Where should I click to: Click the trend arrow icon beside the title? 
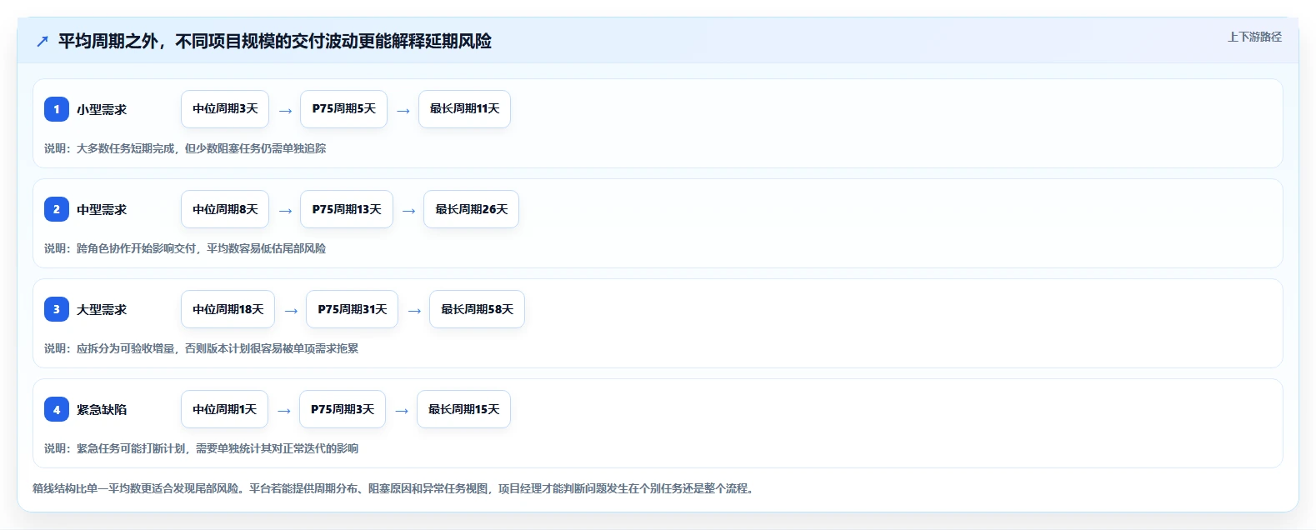(43, 41)
